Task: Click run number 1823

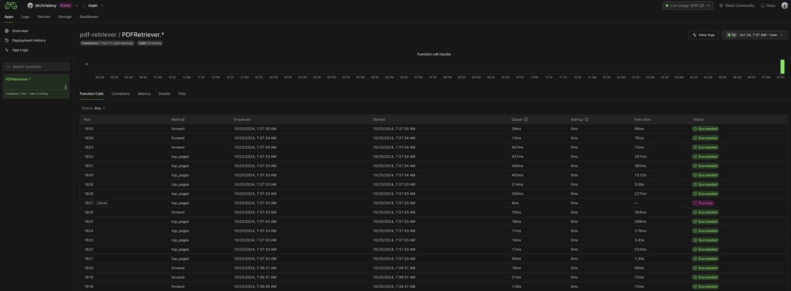Action: coord(88,240)
